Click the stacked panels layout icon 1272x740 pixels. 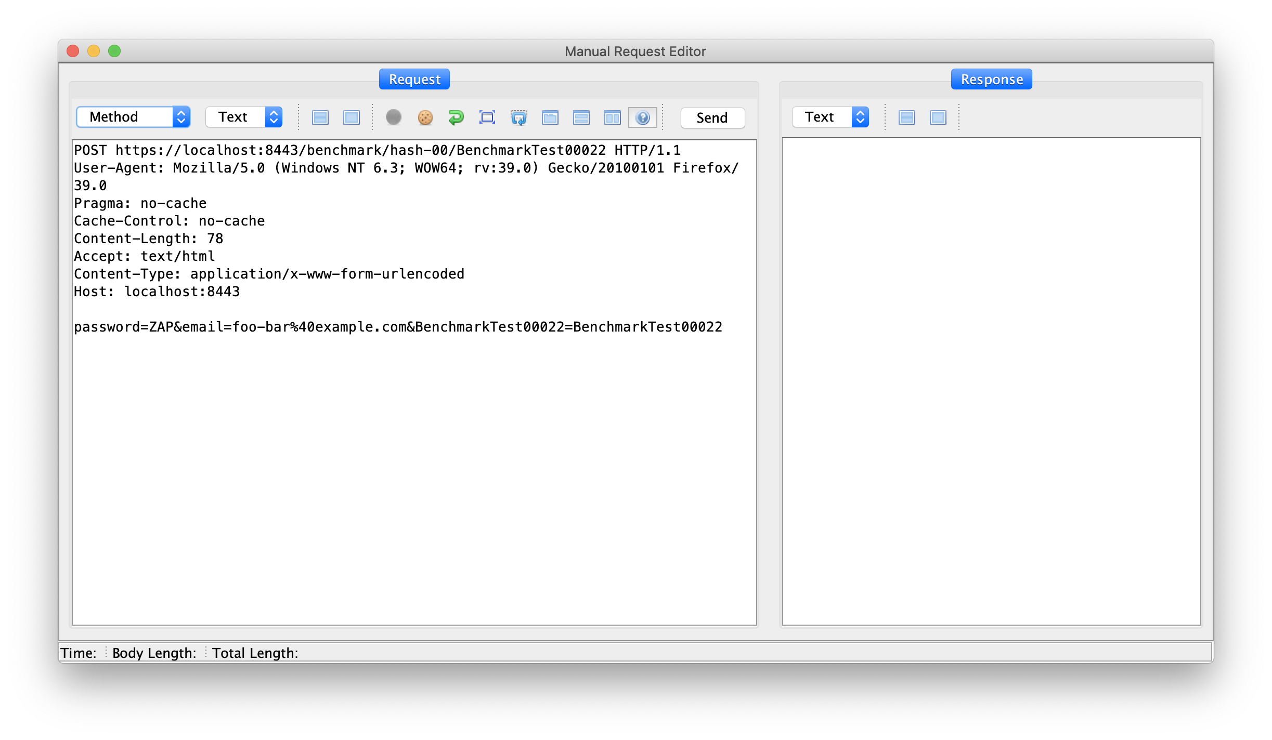tap(581, 117)
